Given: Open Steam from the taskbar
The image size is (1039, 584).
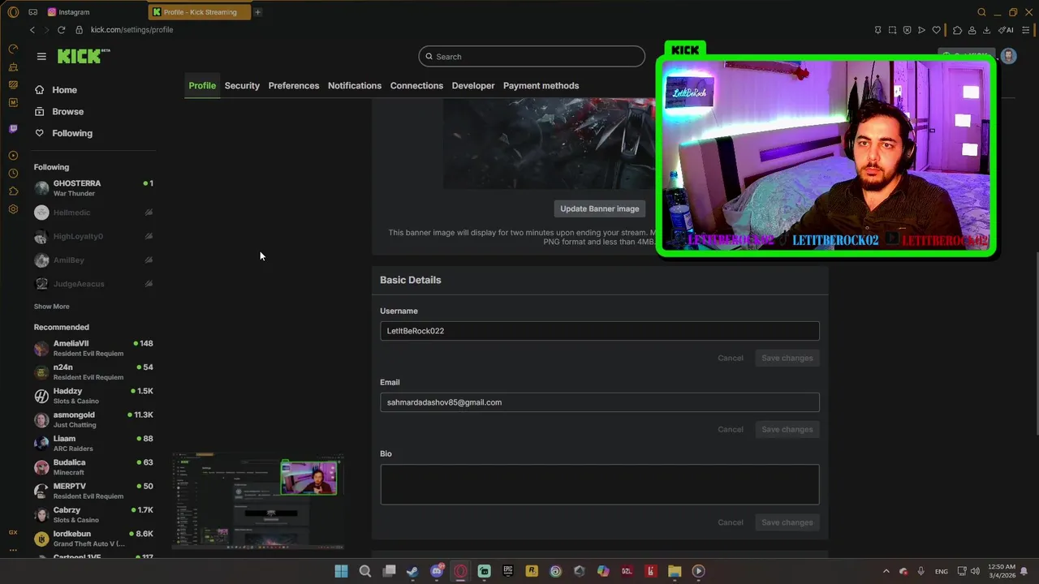Looking at the screenshot, I should tap(412, 571).
